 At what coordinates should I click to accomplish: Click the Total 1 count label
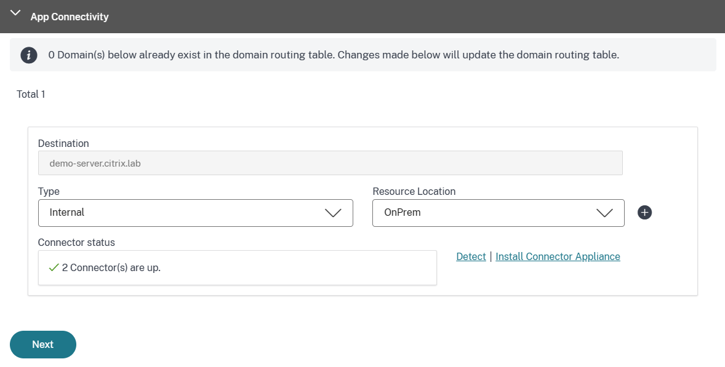(x=31, y=94)
